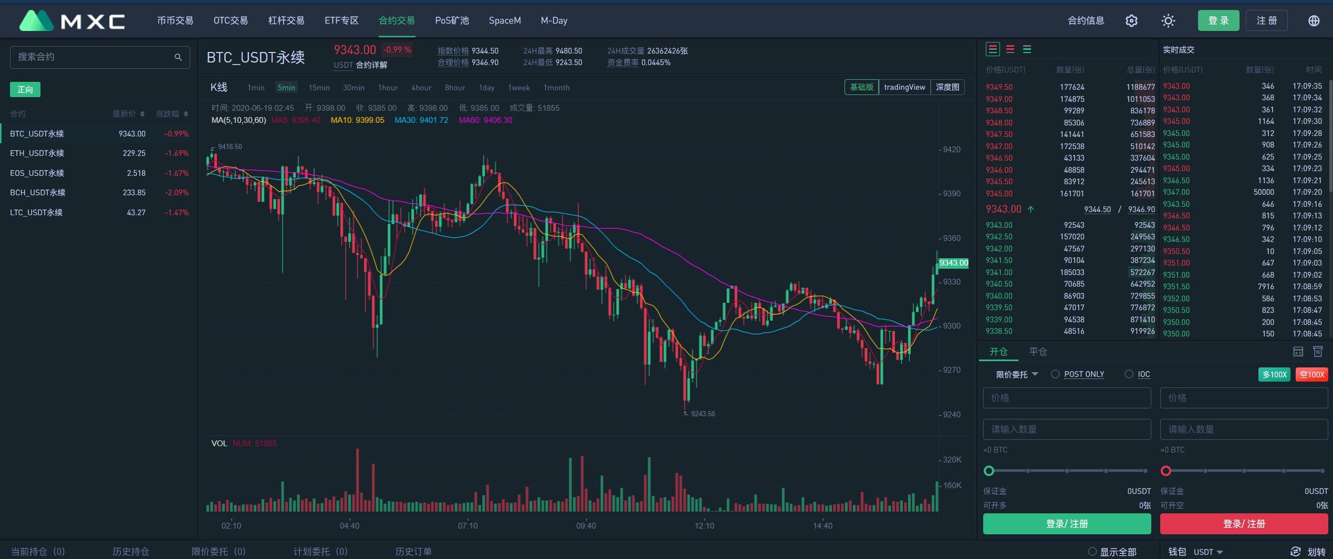Toggle the 显示全部 option
The height and width of the screenshot is (559, 1333).
click(1092, 552)
